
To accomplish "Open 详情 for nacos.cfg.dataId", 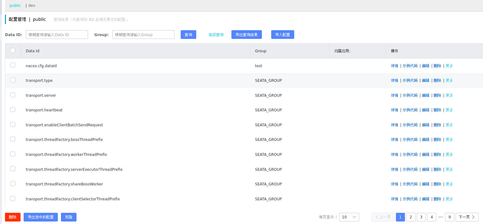I will pos(394,66).
